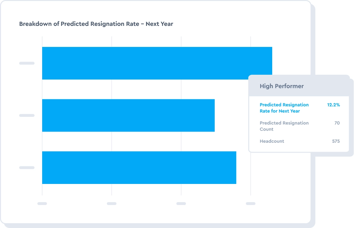The image size is (354, 228).
Task: Click the 'High Performer' tooltip header
Action: [281, 86]
